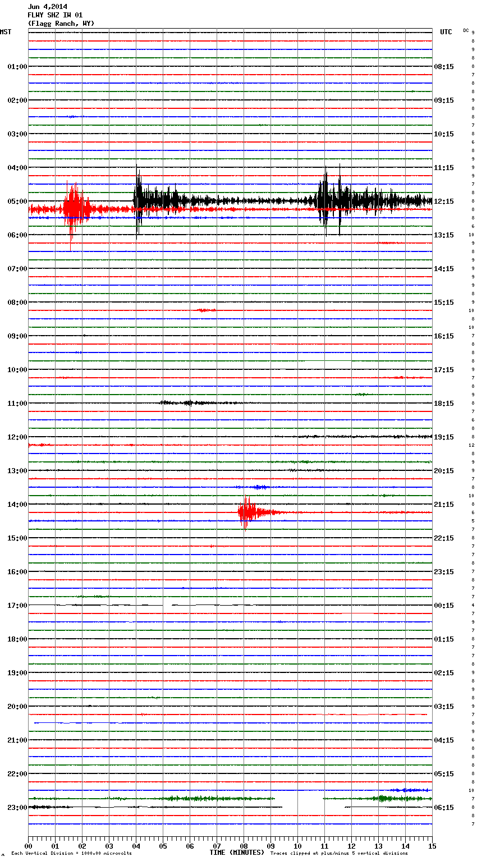Select the 05:00 MST time label
Image resolution: width=477 pixels, height=861 pixels.
tap(17, 201)
